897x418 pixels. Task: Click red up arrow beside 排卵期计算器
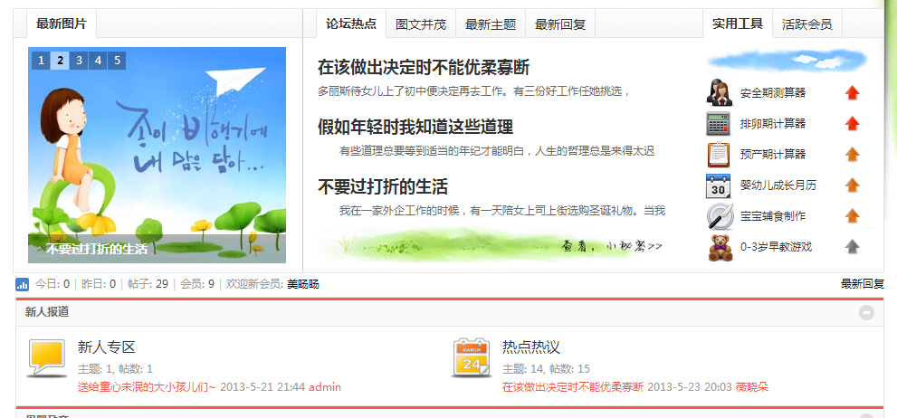(853, 124)
